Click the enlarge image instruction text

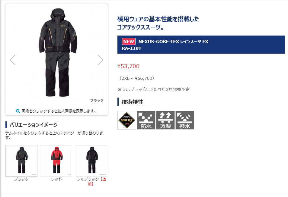(59, 111)
